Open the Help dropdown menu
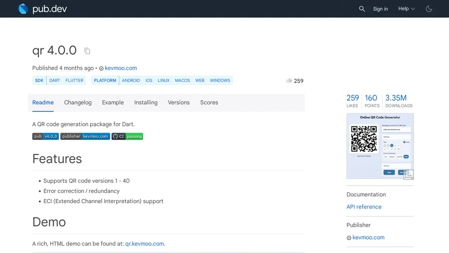Image resolution: width=449 pixels, height=253 pixels. 406,9
